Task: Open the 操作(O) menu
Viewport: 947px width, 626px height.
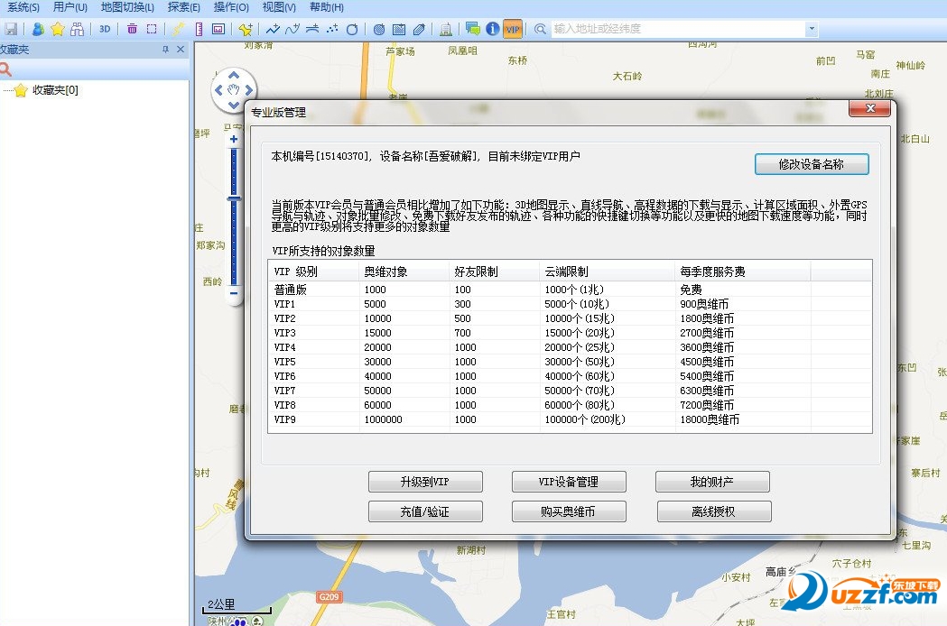Action: pos(231,7)
